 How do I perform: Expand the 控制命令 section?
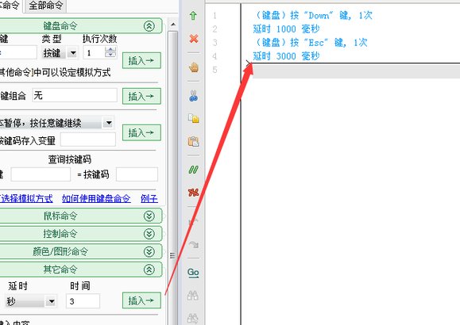[149, 234]
